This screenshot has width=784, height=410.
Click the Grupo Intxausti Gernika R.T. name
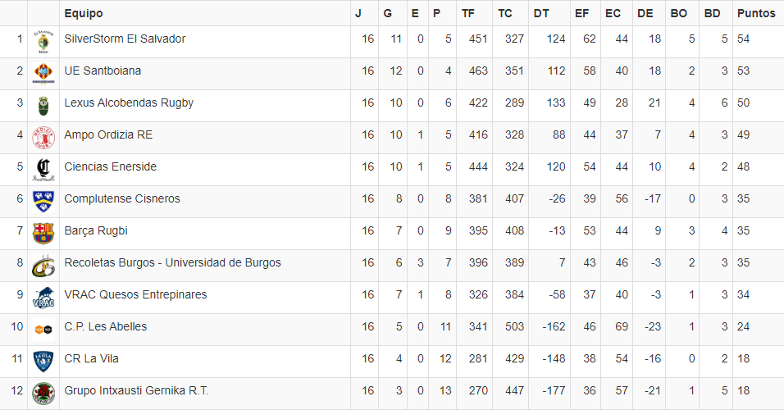pyautogui.click(x=136, y=391)
